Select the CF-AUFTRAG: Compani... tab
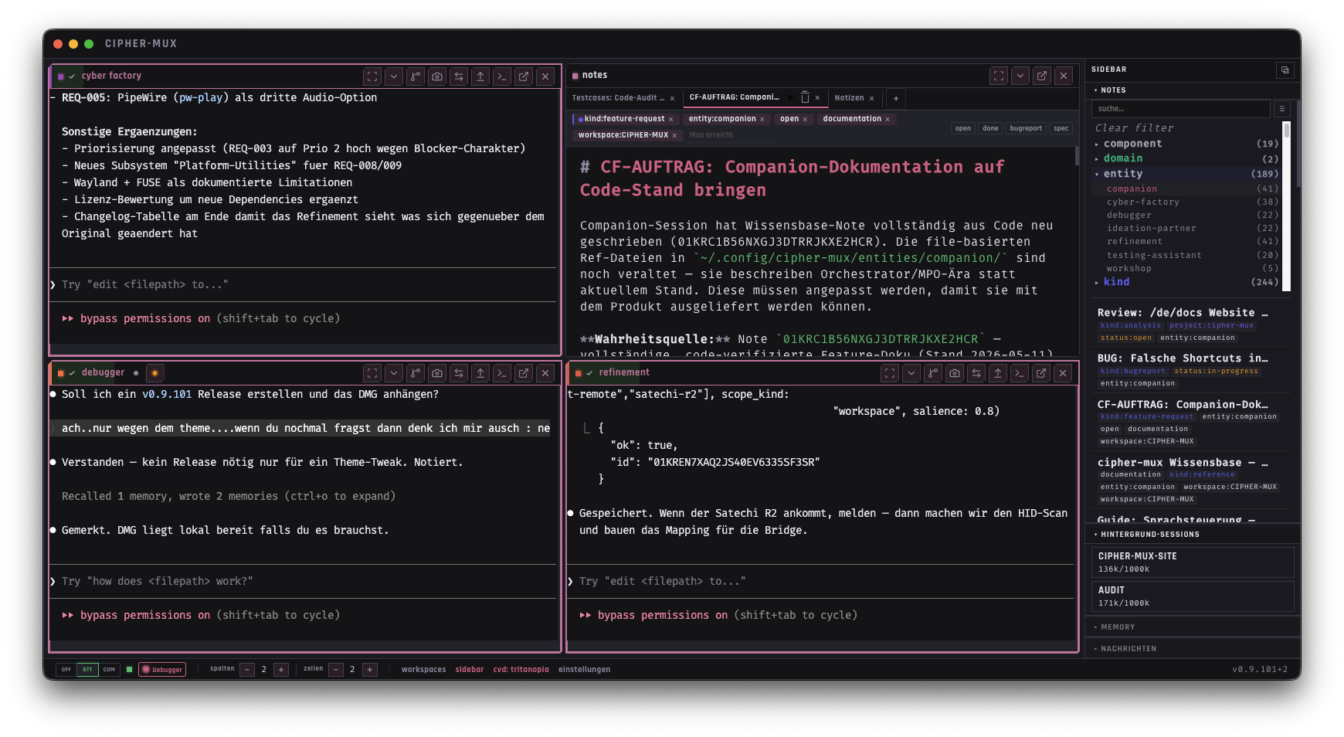 (x=734, y=97)
